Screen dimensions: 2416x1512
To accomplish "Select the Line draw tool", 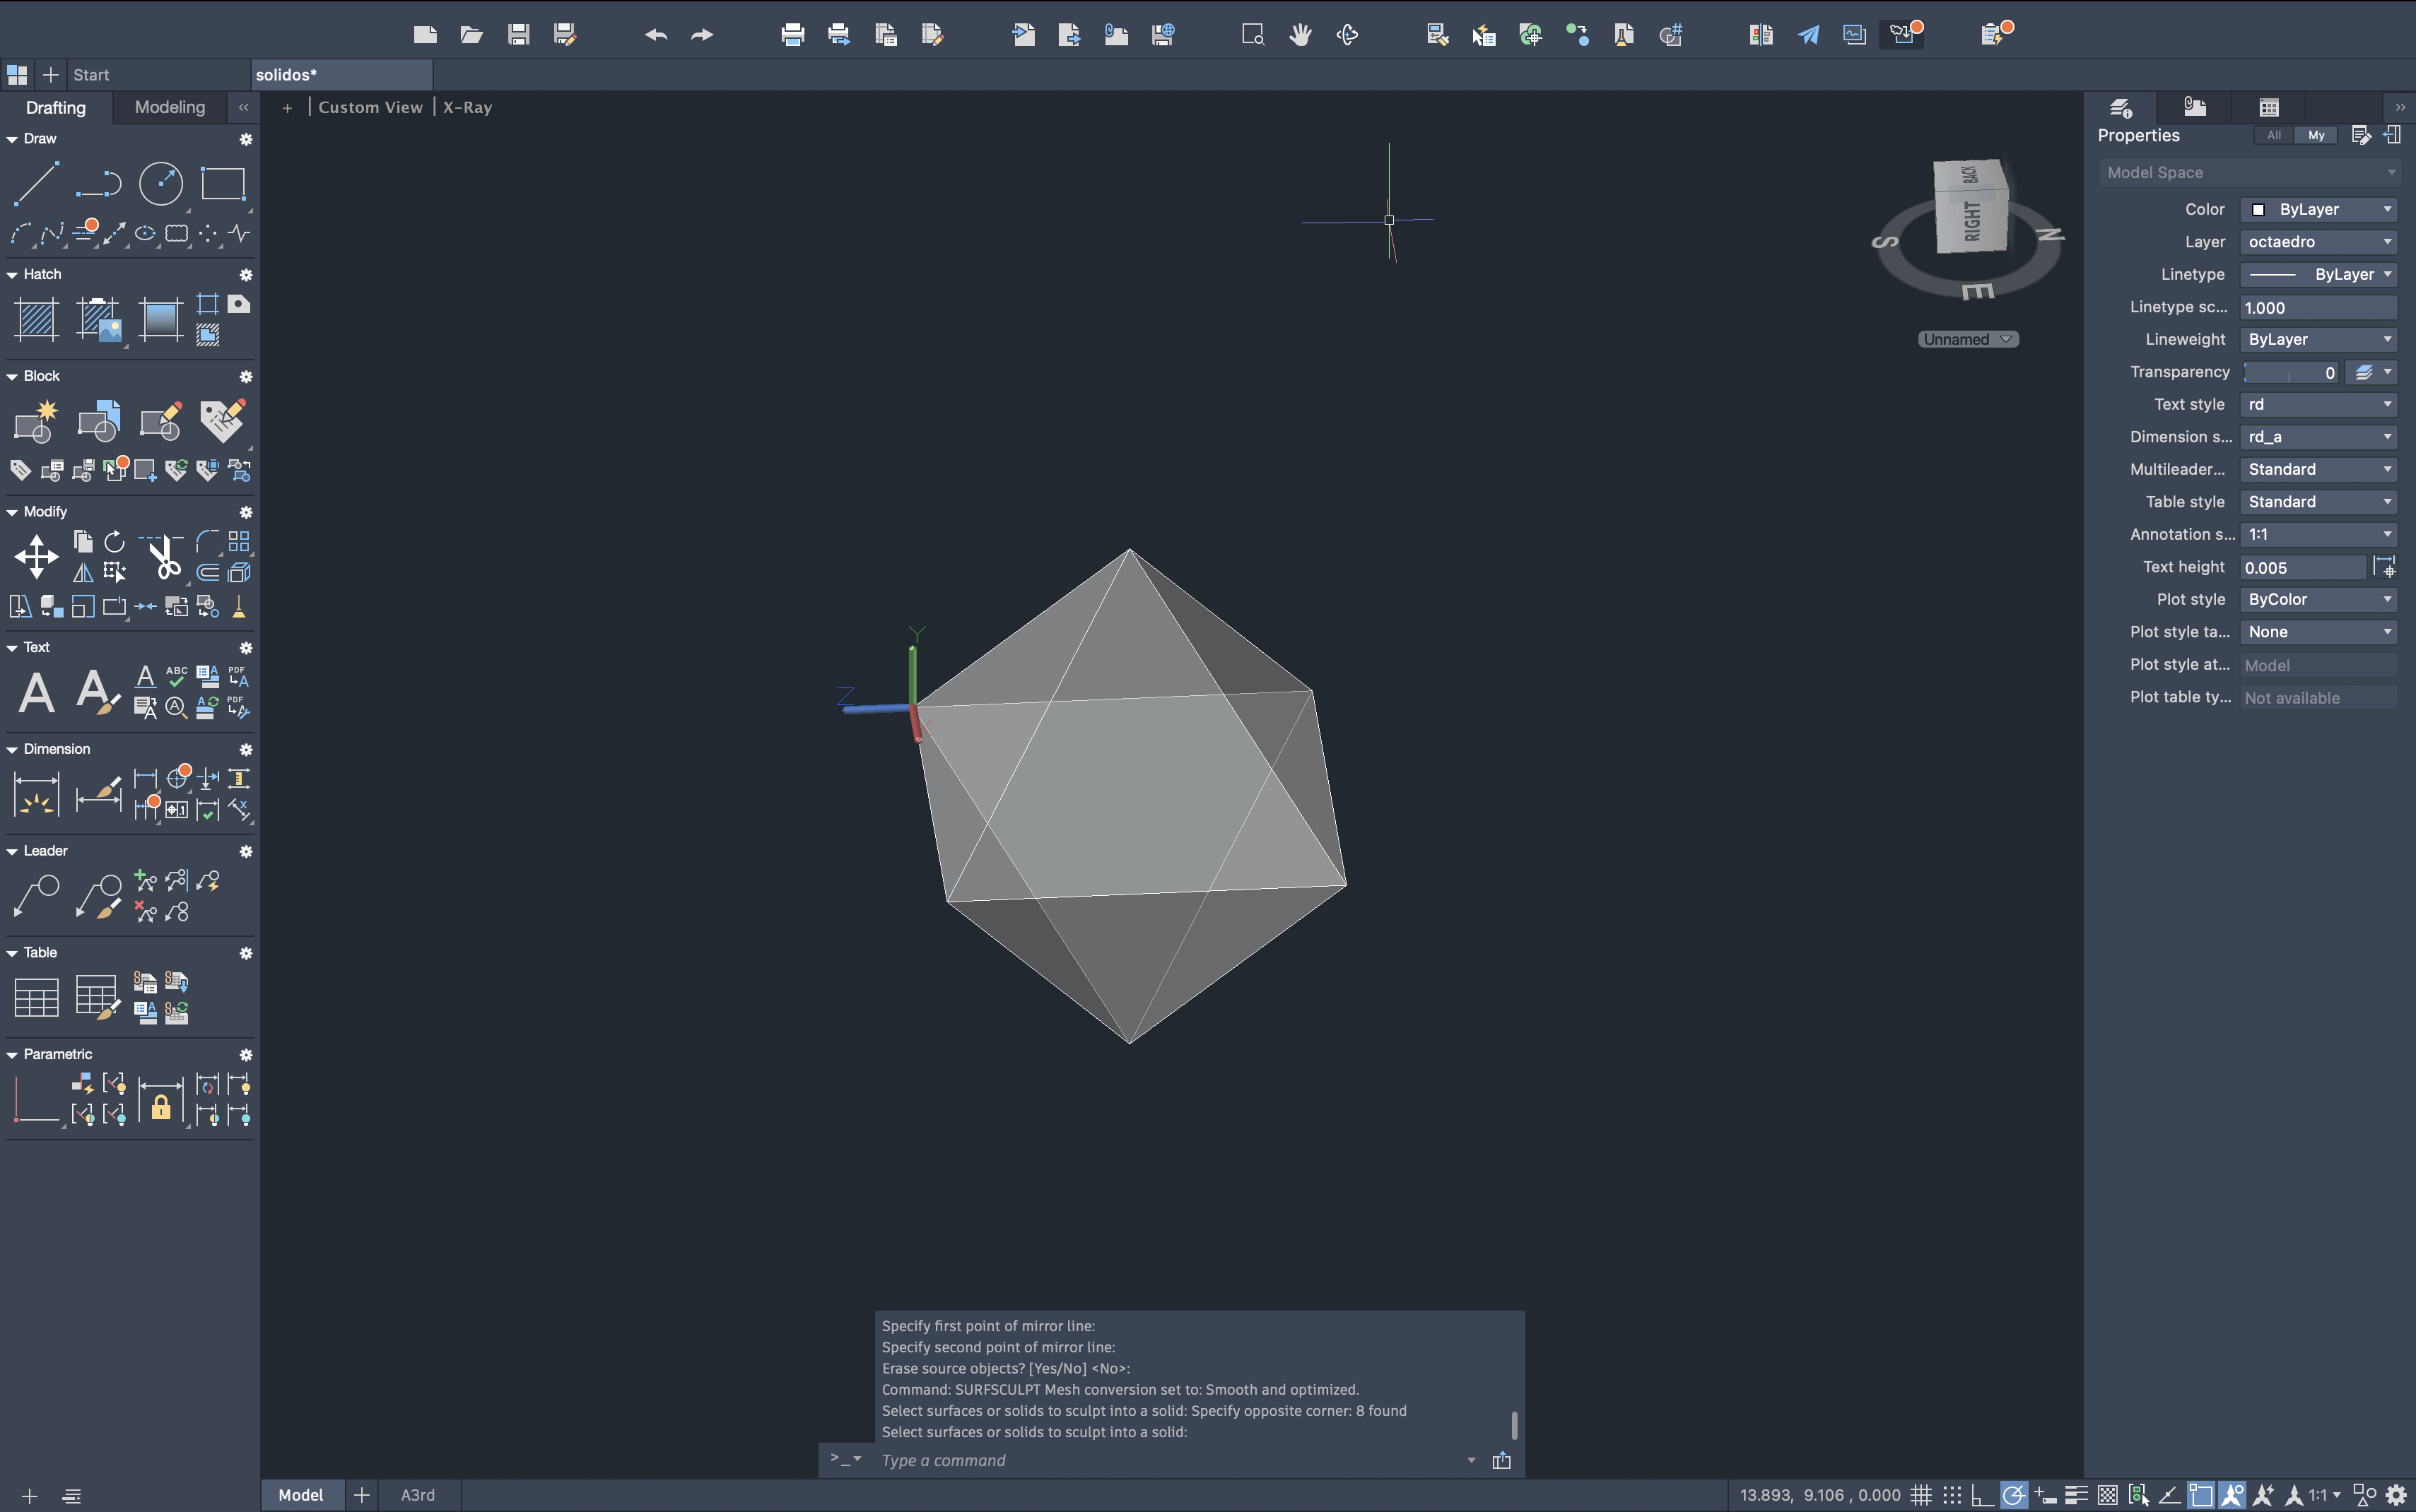I will pyautogui.click(x=36, y=184).
